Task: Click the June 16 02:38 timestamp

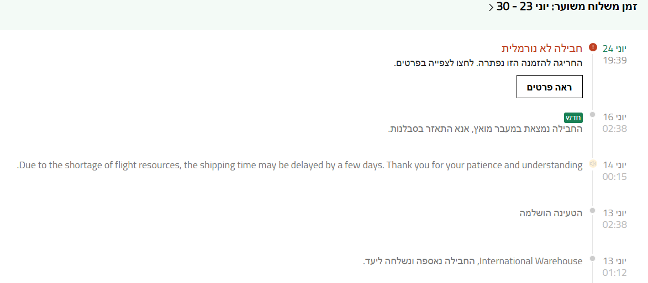Action: coord(615,122)
